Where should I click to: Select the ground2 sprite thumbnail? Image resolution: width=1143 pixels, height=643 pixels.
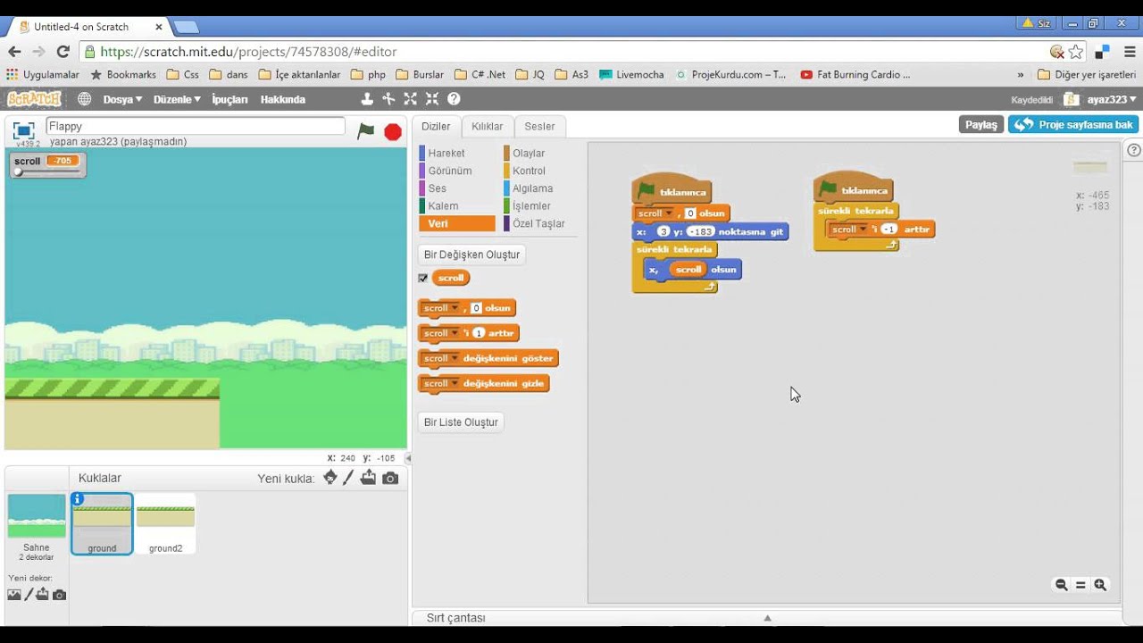tap(165, 524)
